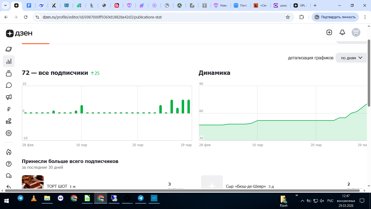Switch to the black 'K' favicon tab

click(x=54, y=5)
